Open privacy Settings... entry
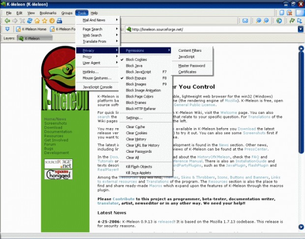Screen dimensions: 305x239 [146, 118]
